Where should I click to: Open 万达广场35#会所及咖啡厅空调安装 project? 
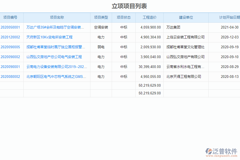click(56, 27)
